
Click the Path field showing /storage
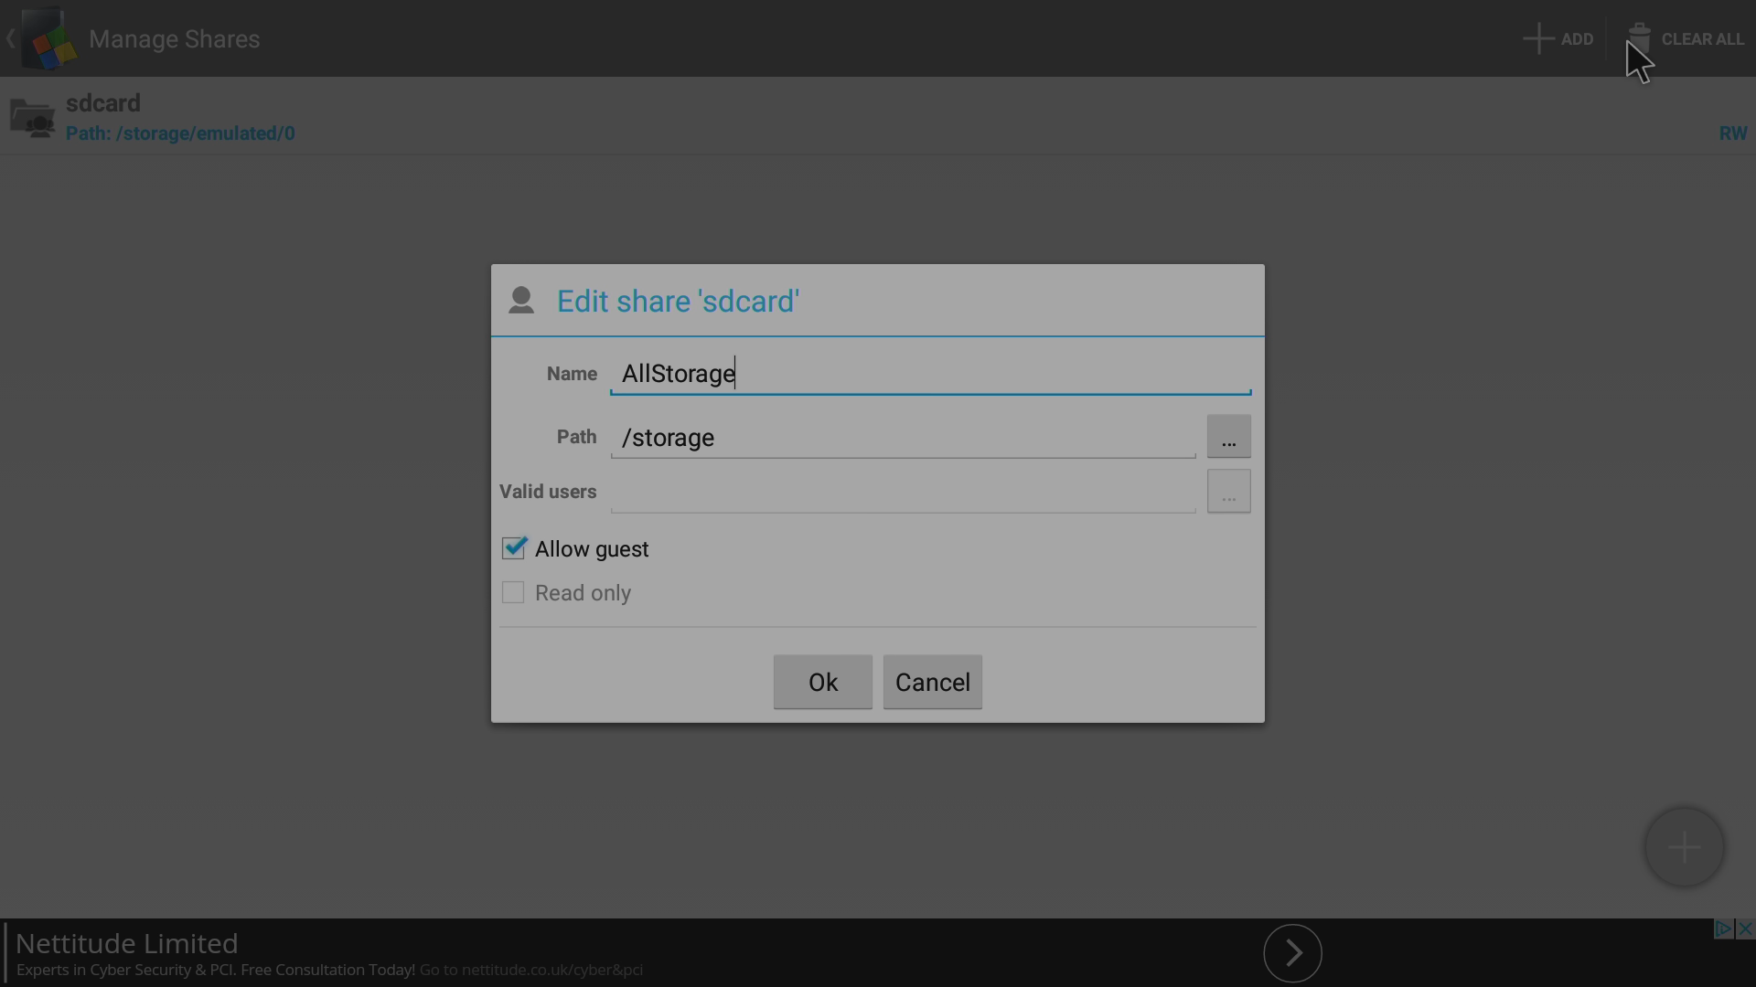(x=904, y=438)
